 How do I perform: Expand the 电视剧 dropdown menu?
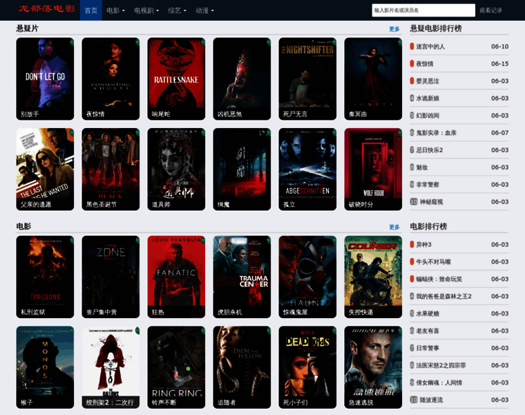146,10
